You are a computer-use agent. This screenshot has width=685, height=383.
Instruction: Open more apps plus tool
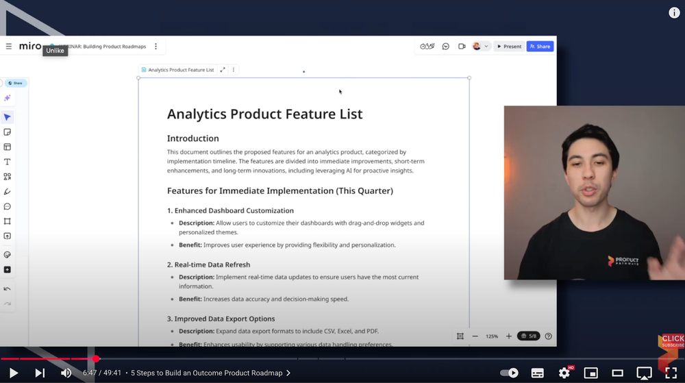(8, 270)
